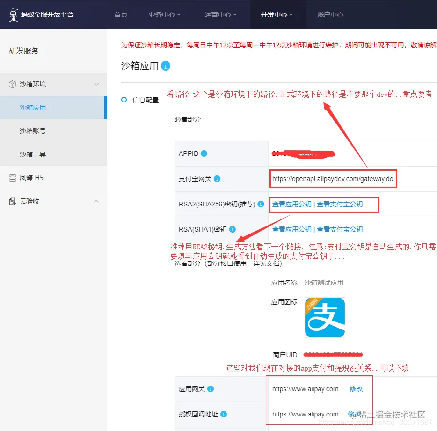Click the info icon next to APPID
Image resolution: width=437 pixels, height=431 pixels.
tap(204, 153)
